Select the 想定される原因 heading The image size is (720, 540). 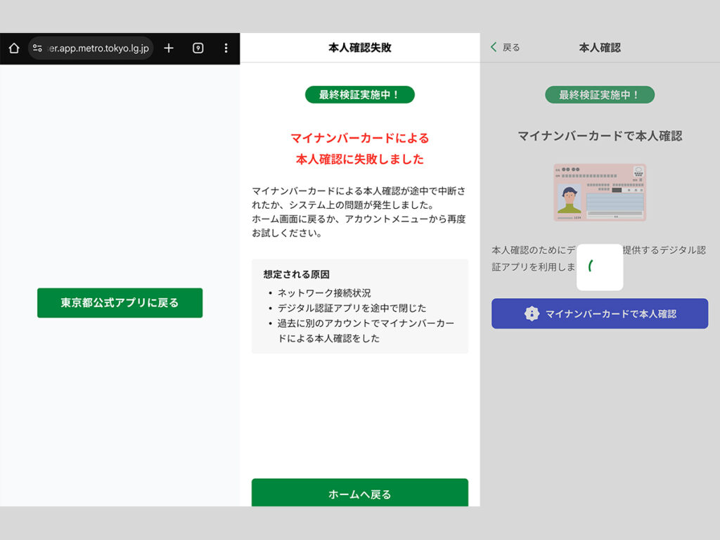[296, 274]
